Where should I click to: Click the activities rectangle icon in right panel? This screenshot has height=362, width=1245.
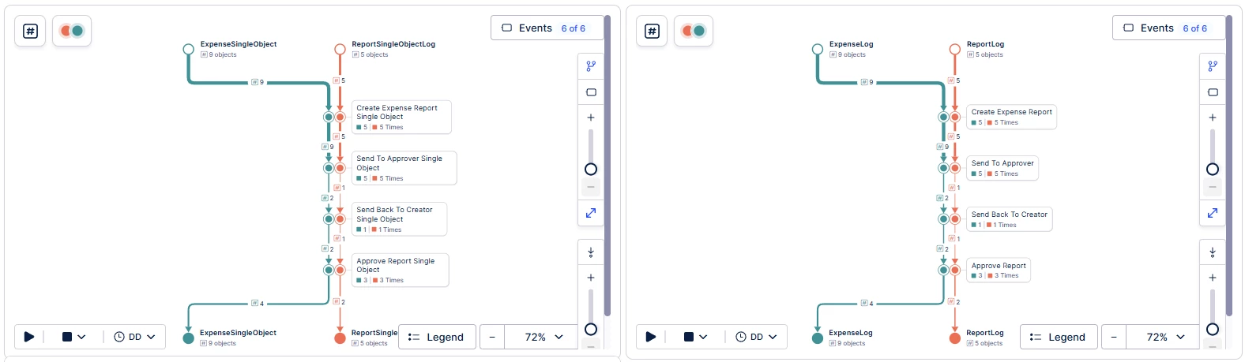tap(1213, 92)
